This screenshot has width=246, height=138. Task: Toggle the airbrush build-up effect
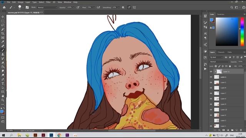click(98, 7)
